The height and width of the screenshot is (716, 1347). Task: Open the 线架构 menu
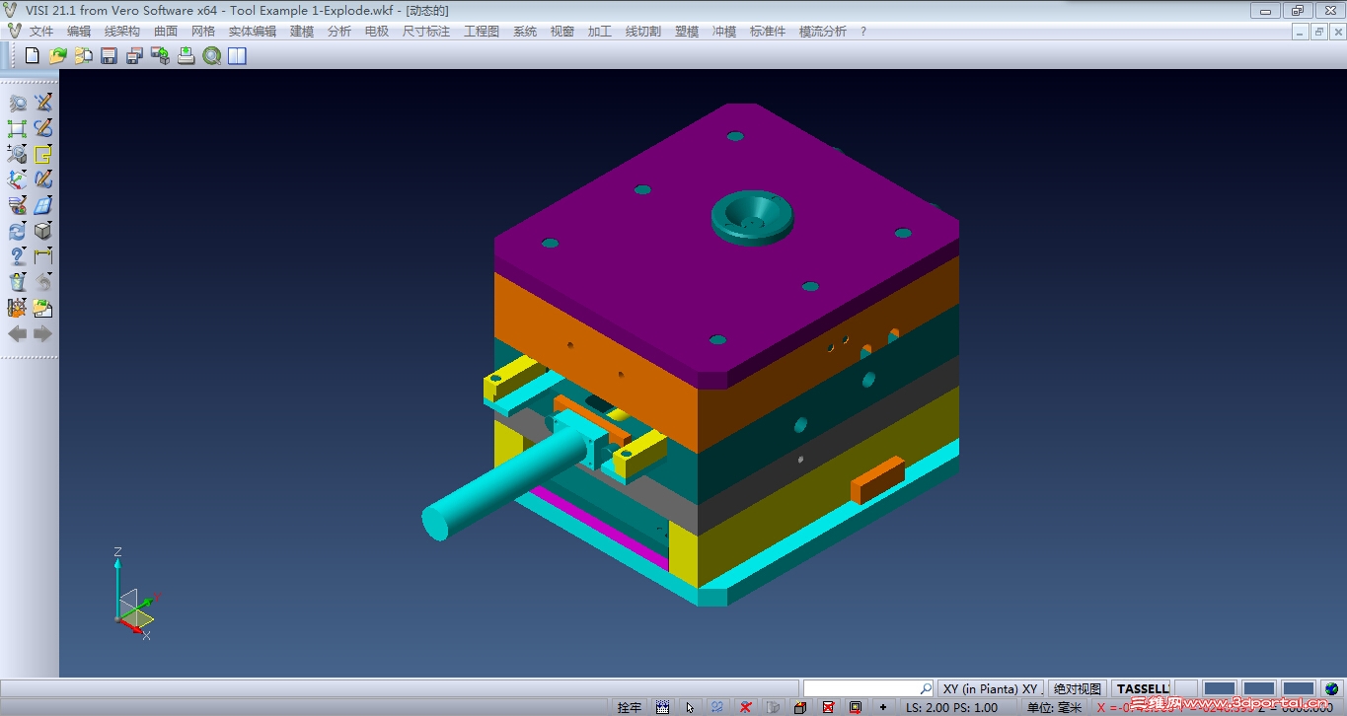coord(122,32)
